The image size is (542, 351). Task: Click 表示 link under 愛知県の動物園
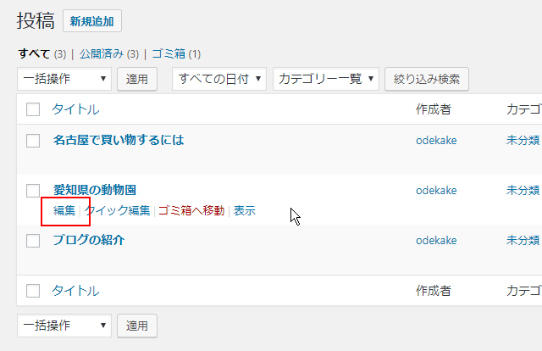tap(245, 210)
